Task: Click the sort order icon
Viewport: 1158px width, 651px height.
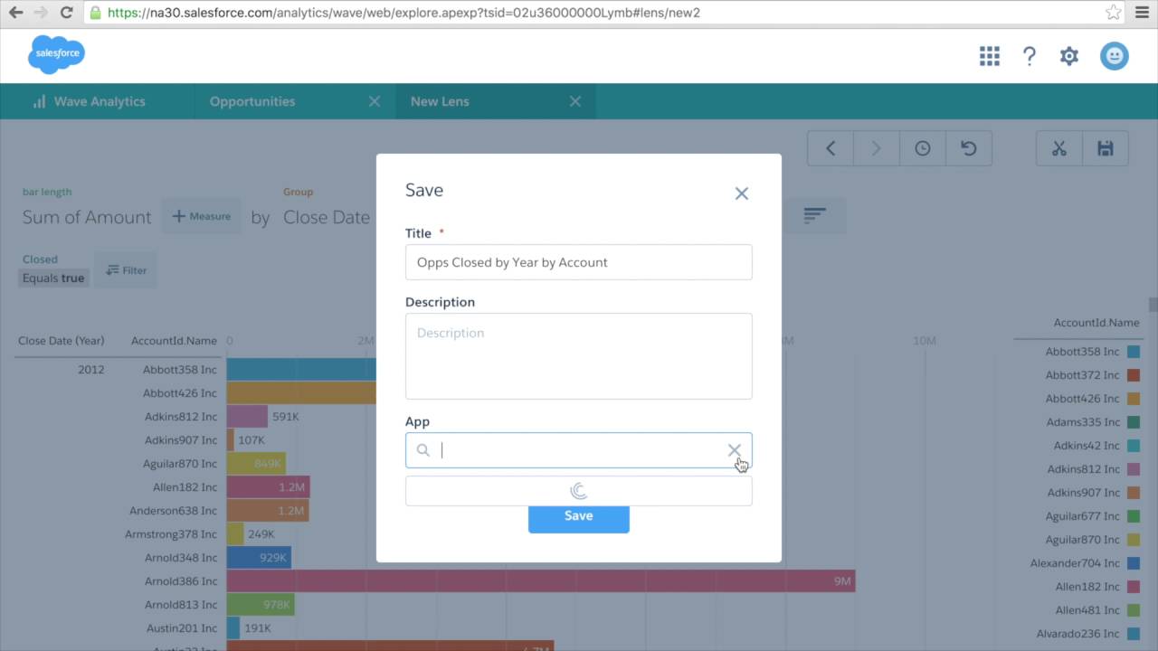Action: click(x=815, y=215)
